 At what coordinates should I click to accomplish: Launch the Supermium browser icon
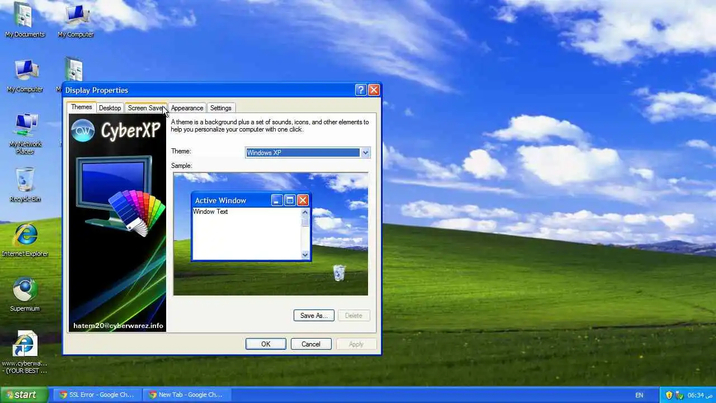coord(25,294)
